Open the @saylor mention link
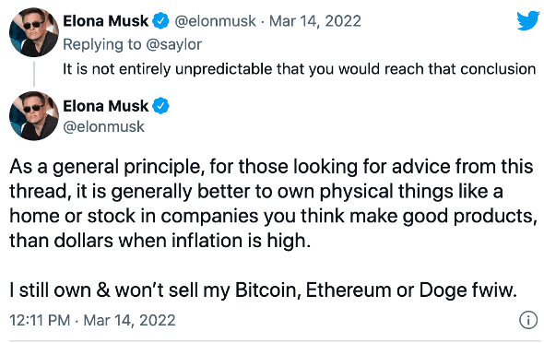 (x=174, y=45)
